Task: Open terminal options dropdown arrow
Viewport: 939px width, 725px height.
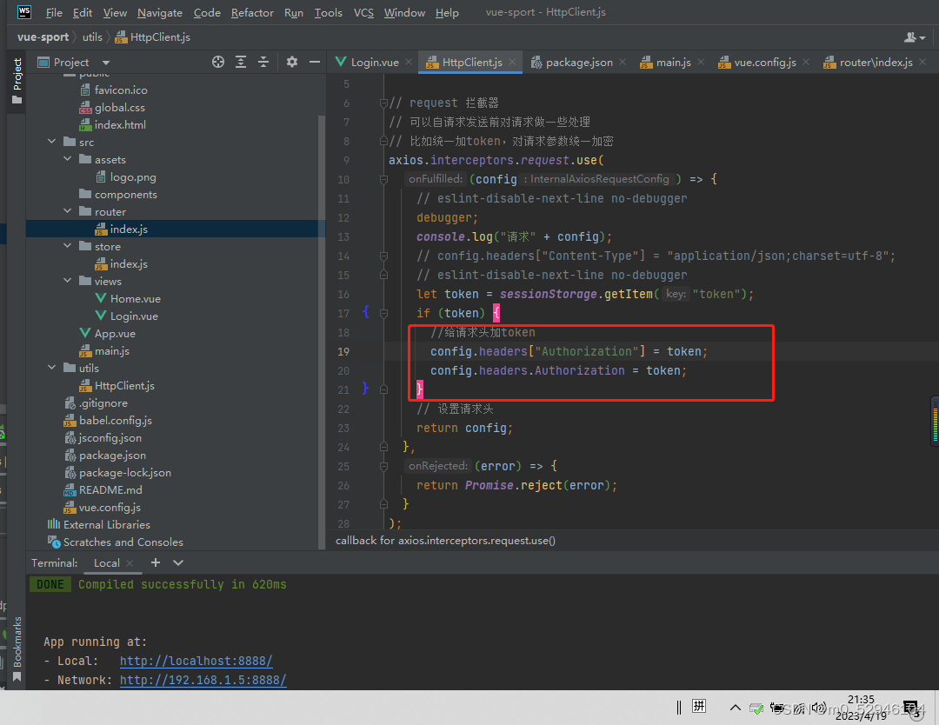Action: [178, 562]
